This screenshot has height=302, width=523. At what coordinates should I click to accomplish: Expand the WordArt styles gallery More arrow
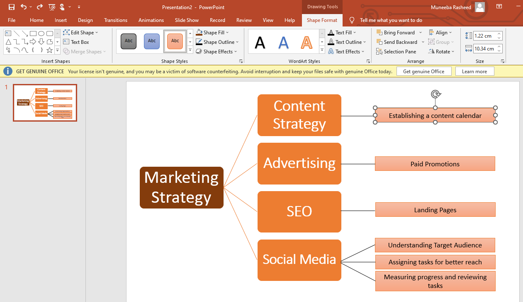pos(322,50)
